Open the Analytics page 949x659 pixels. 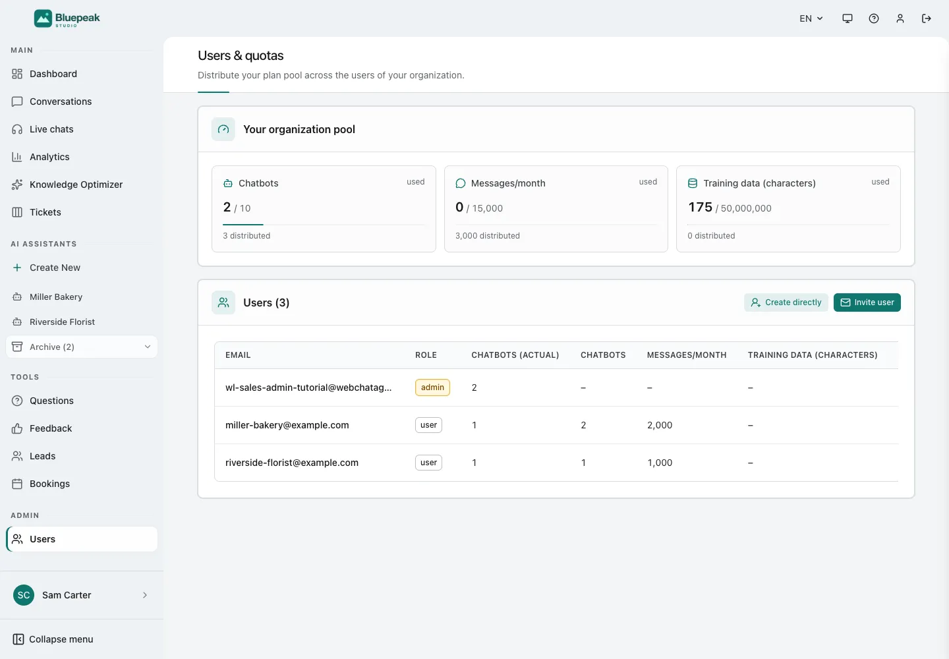pos(82,157)
